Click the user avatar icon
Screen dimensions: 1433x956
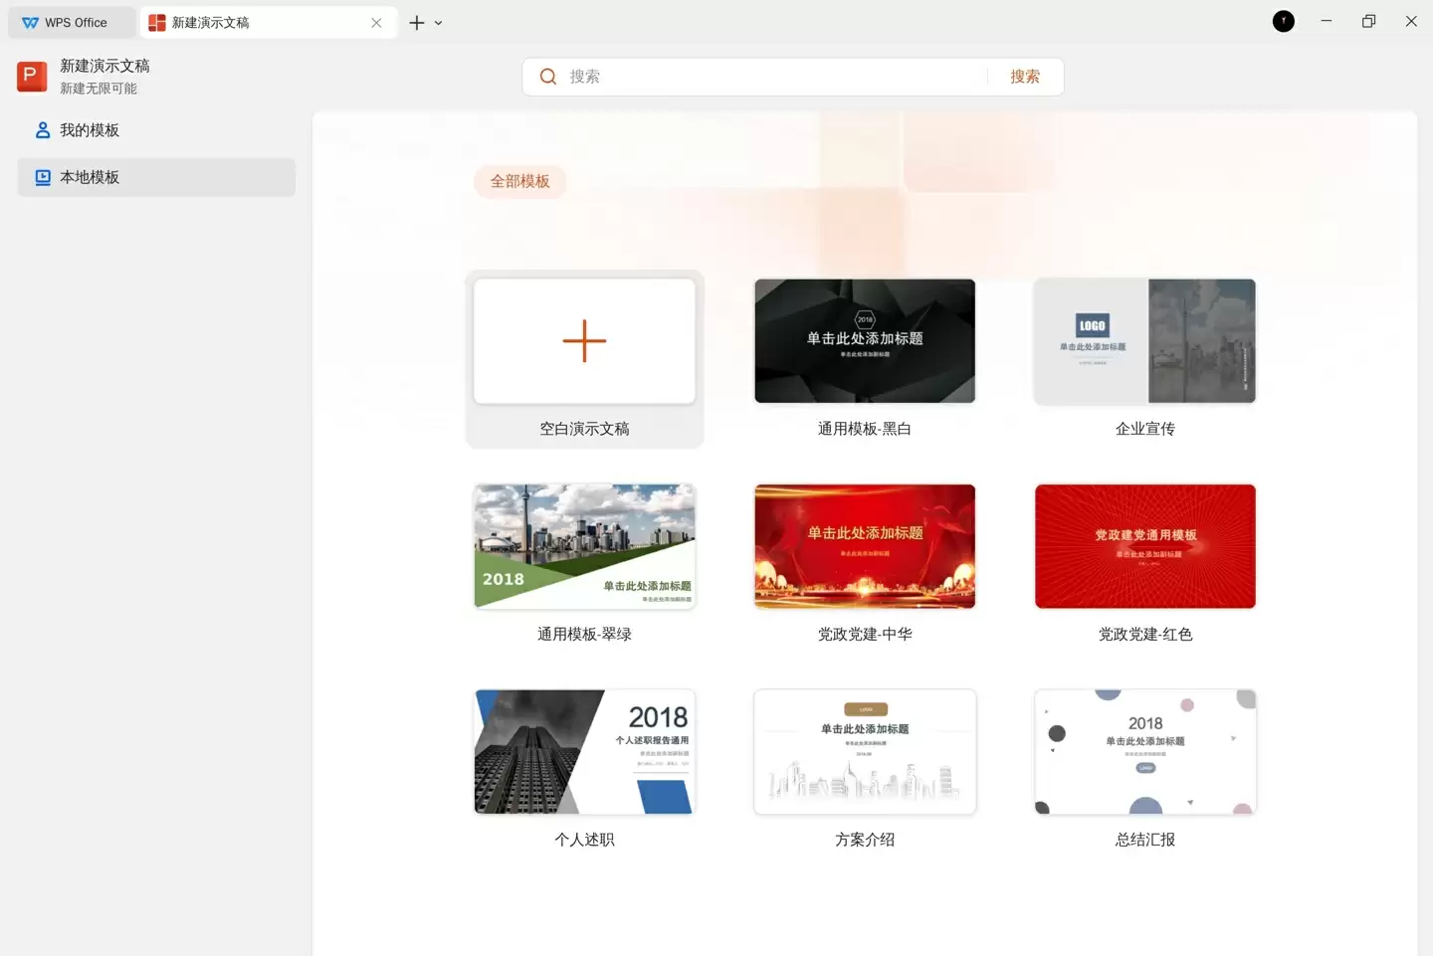1284,21
